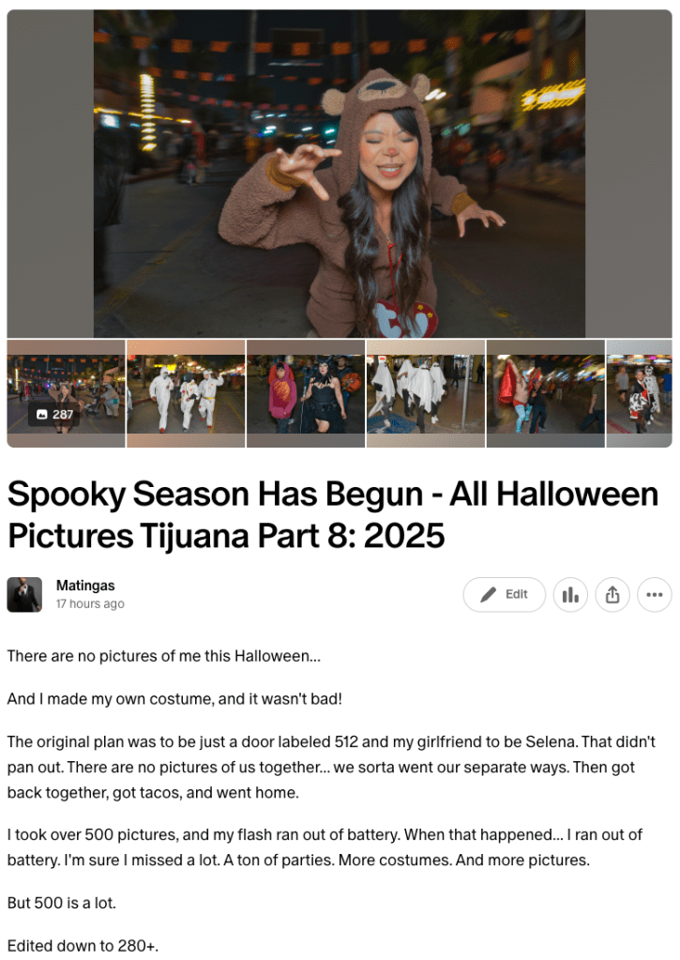Image resolution: width=680 pixels, height=960 pixels.
Task: Open thumbnail of woman in black cat costume
Action: (306, 394)
